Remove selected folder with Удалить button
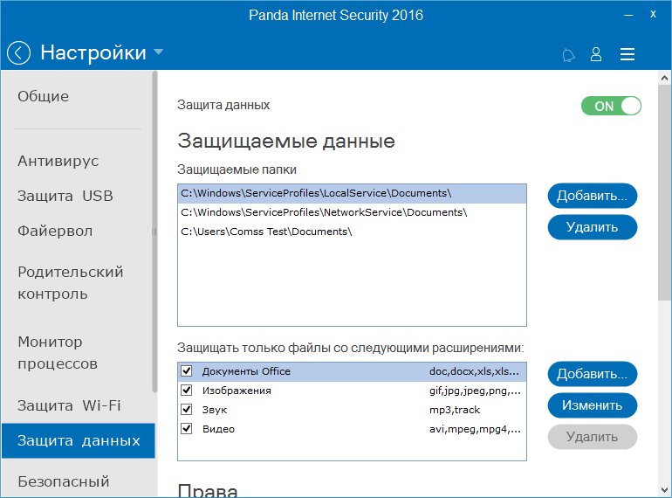The height and width of the screenshot is (498, 672). 593,227
